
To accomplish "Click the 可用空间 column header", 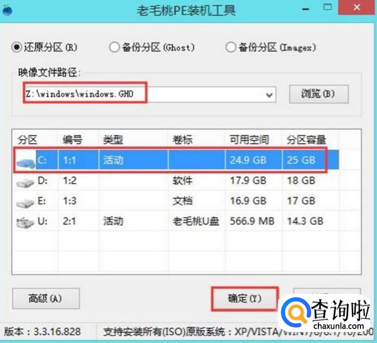I will click(x=249, y=140).
